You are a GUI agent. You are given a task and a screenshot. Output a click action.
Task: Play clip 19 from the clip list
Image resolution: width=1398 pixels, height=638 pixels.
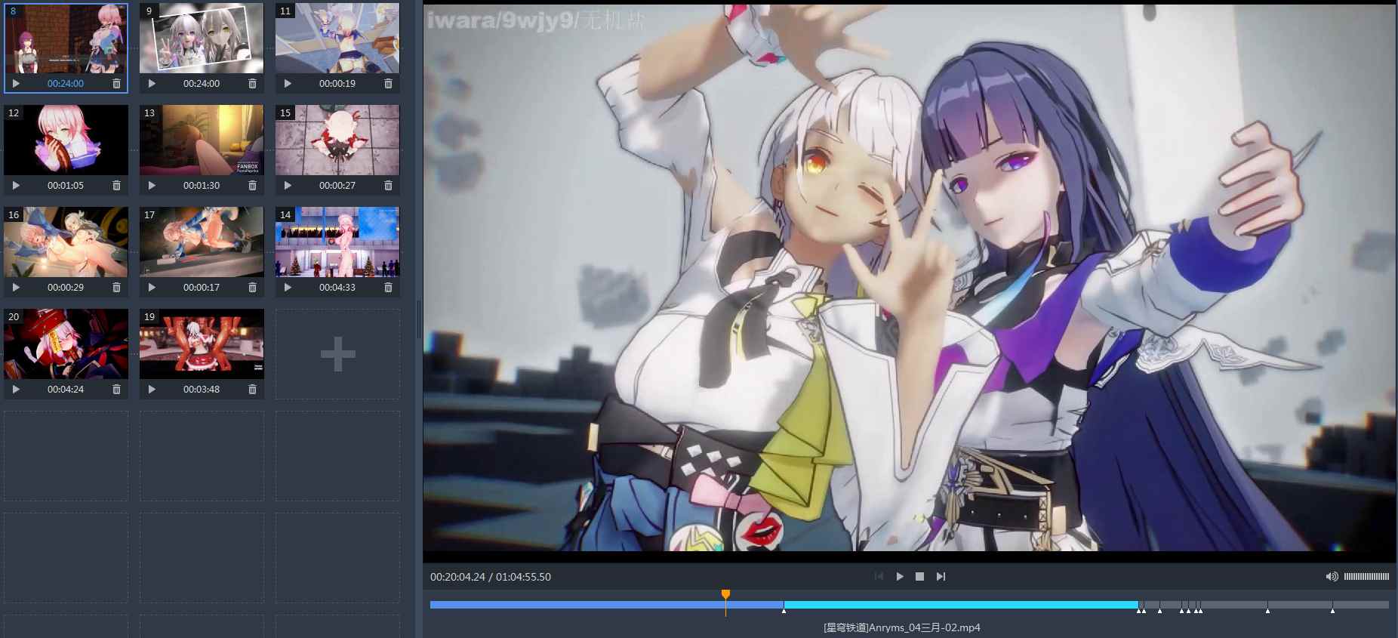152,390
